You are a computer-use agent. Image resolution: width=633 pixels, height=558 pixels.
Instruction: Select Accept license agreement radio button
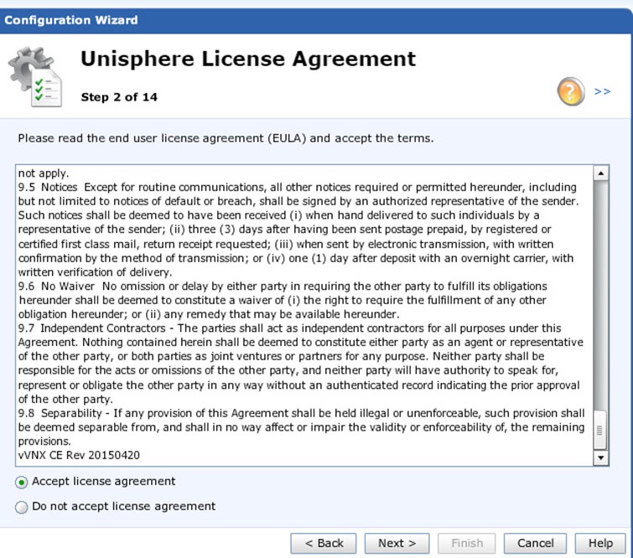coord(22,482)
